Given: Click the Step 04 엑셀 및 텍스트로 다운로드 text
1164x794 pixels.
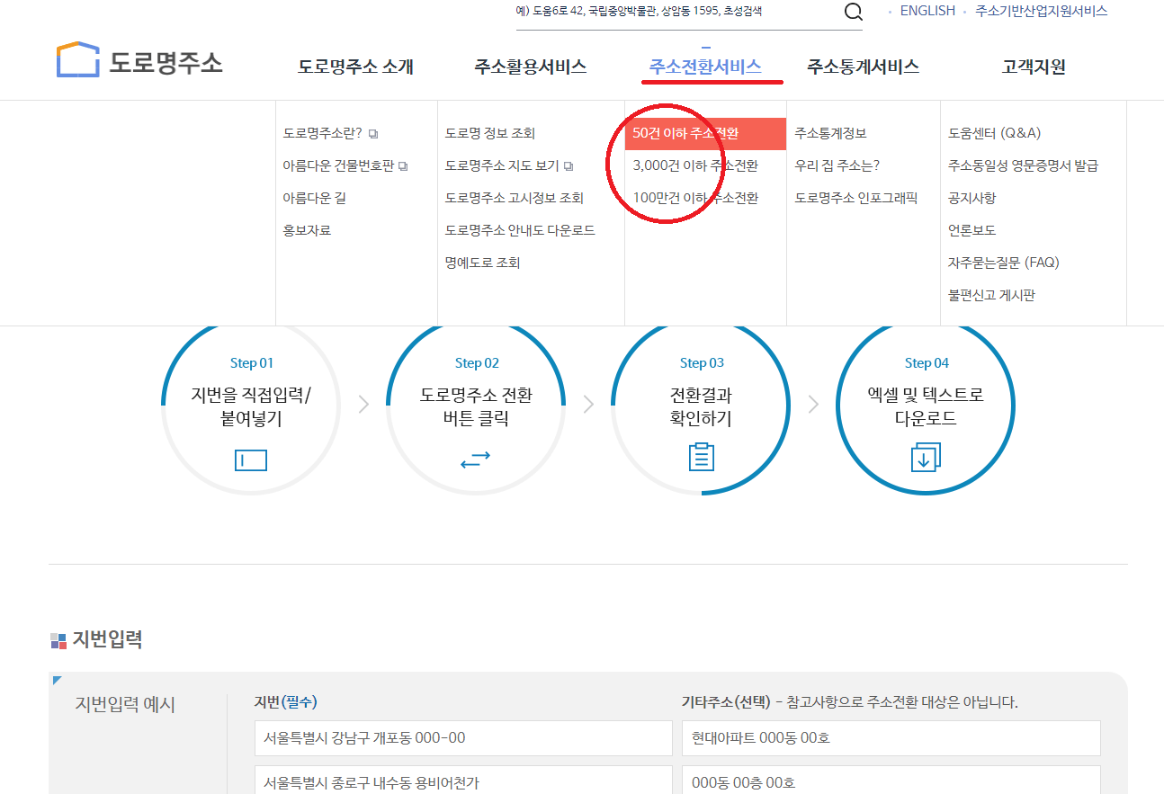Looking at the screenshot, I should pyautogui.click(x=926, y=406).
